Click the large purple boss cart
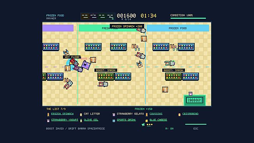The height and width of the screenshot is (143, 254). (86, 65)
